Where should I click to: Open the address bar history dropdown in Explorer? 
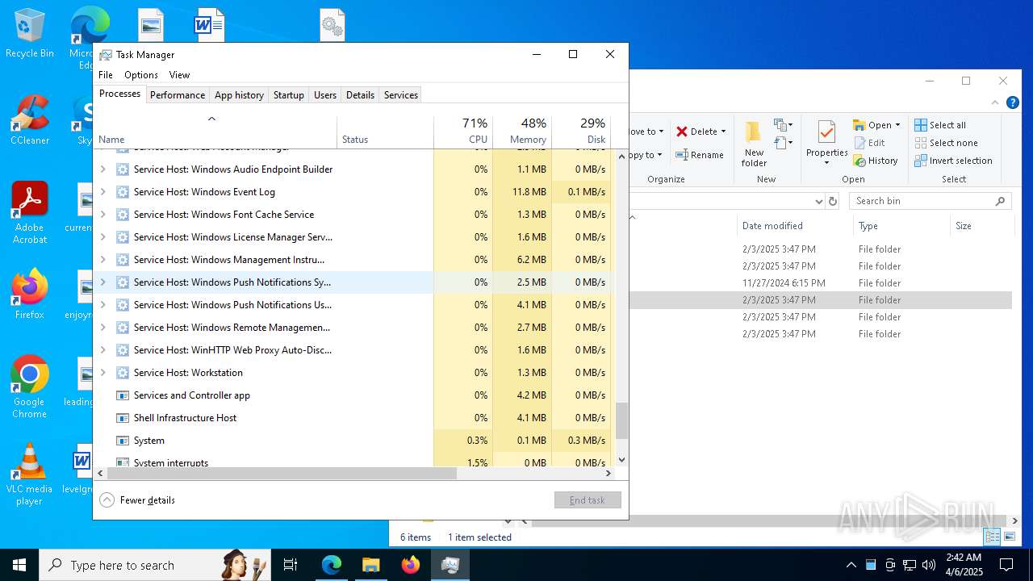(818, 202)
